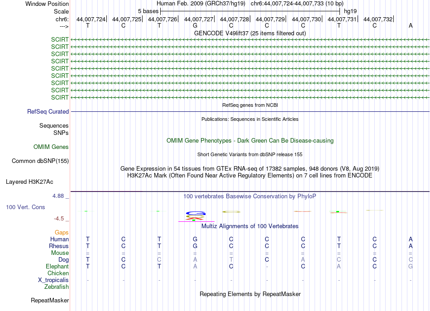Click the hg19 label beside scale bar
Screen dimensions: 430x311
350,11
